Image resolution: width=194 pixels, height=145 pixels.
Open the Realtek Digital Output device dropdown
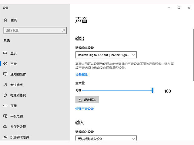point(106,55)
